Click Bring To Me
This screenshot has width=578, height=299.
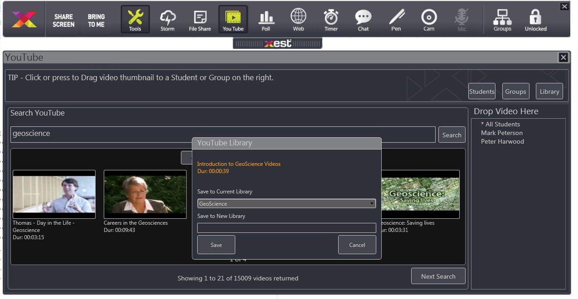[x=96, y=20]
